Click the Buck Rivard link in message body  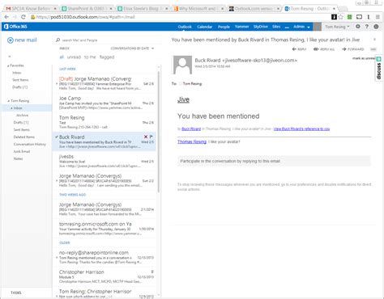(191, 129)
